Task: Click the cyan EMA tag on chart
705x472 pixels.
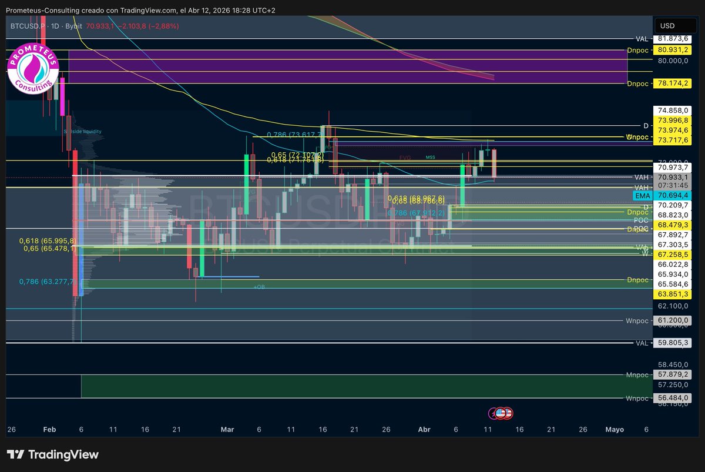Action: [x=642, y=195]
